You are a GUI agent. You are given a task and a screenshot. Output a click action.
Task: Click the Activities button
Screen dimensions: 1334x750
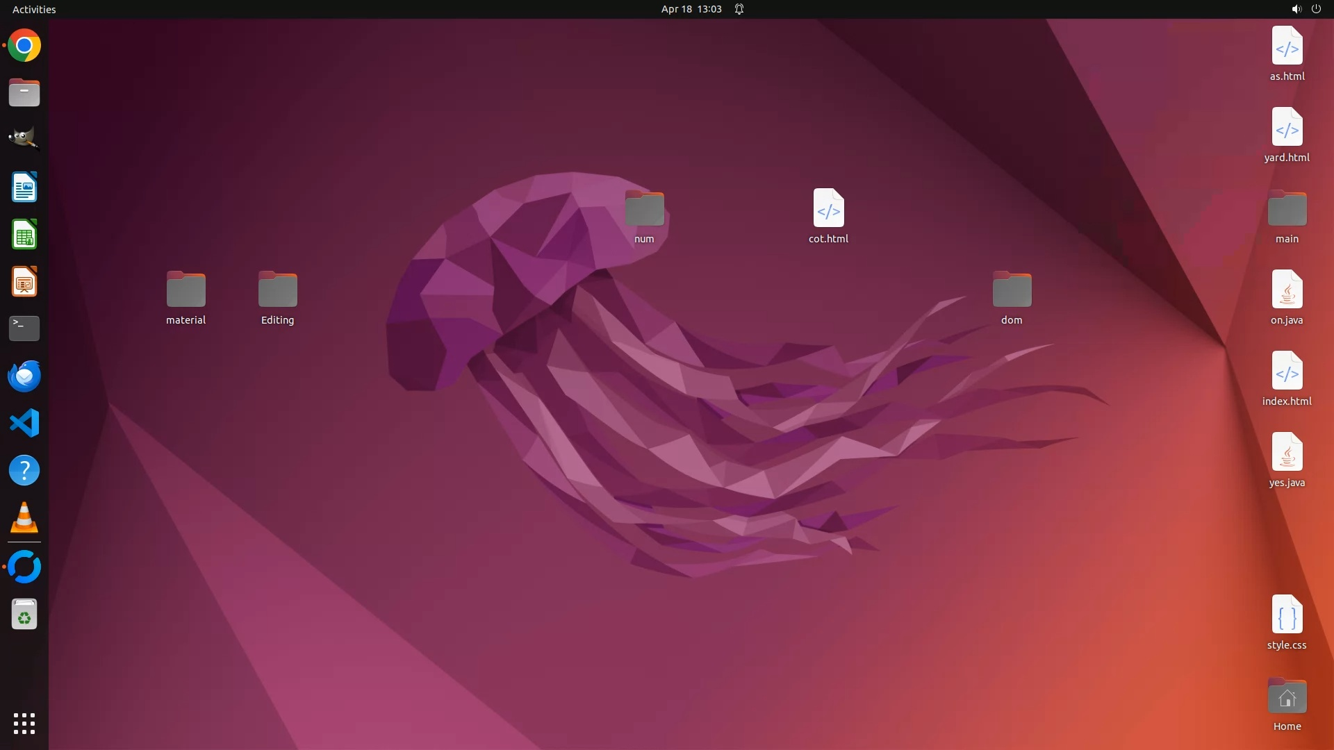(34, 9)
